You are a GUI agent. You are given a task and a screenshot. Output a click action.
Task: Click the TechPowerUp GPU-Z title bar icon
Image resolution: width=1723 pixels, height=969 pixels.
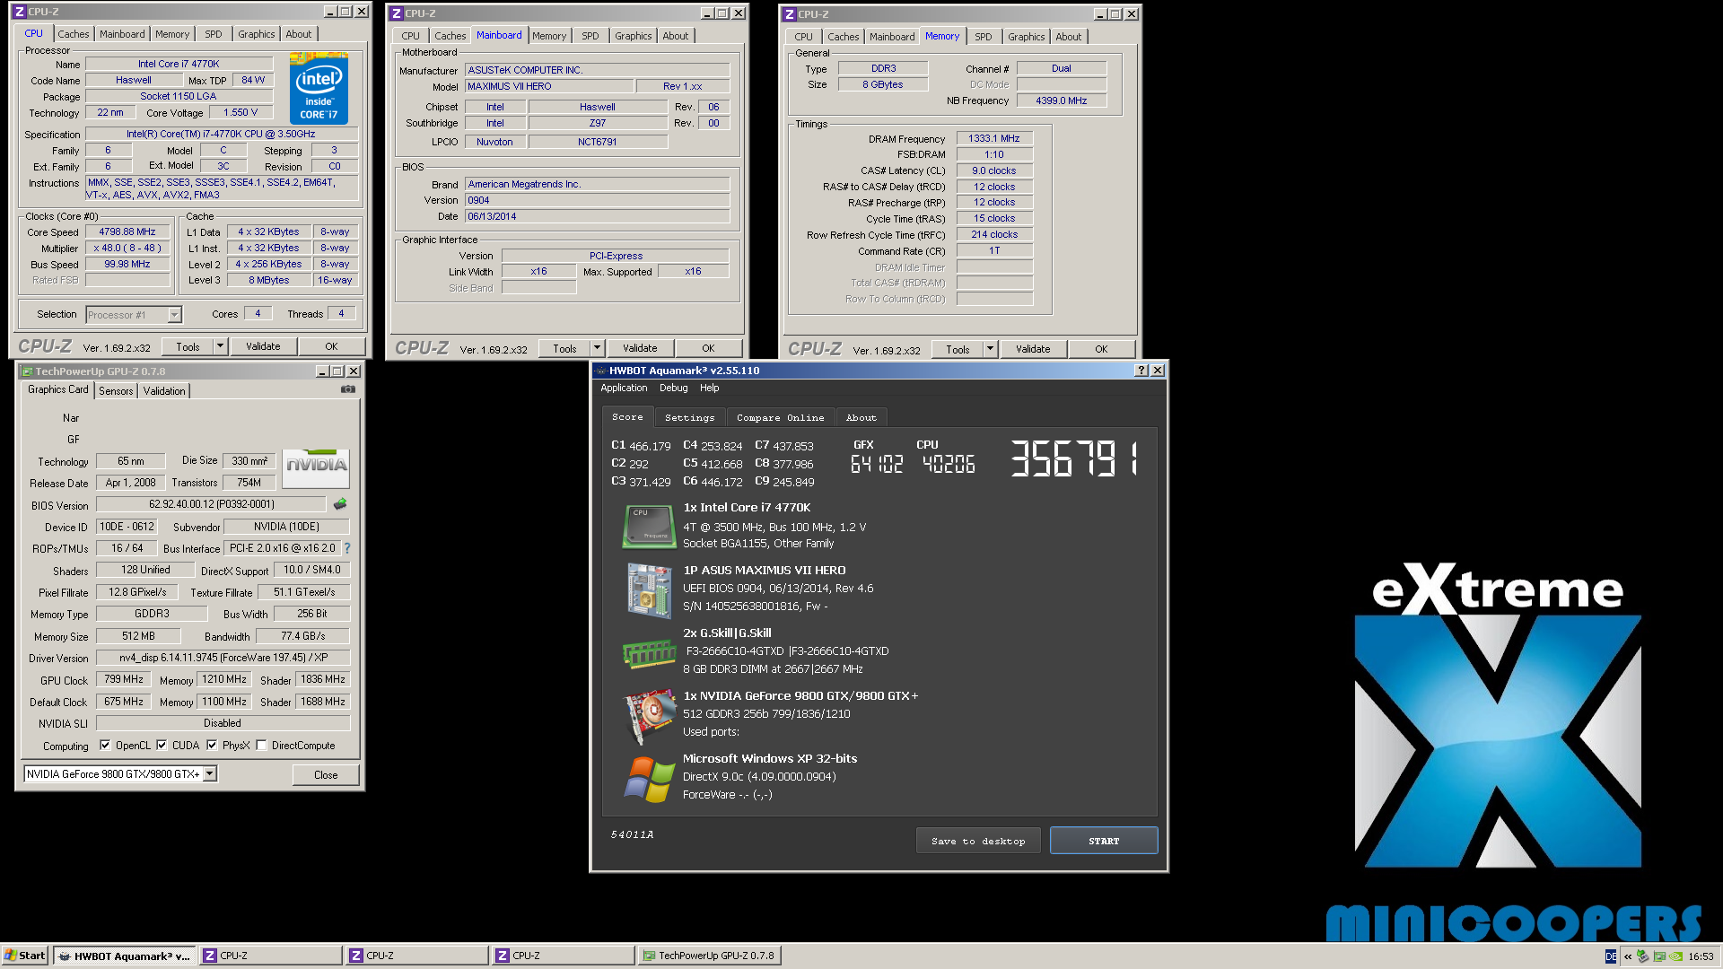tap(27, 371)
